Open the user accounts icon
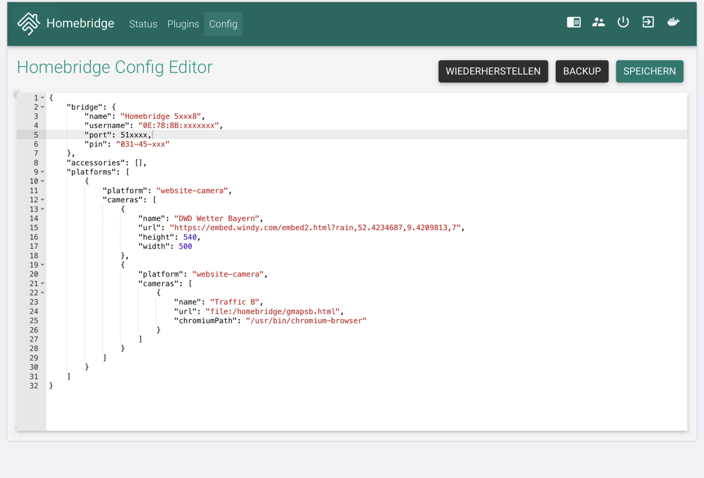The image size is (704, 478). point(598,22)
